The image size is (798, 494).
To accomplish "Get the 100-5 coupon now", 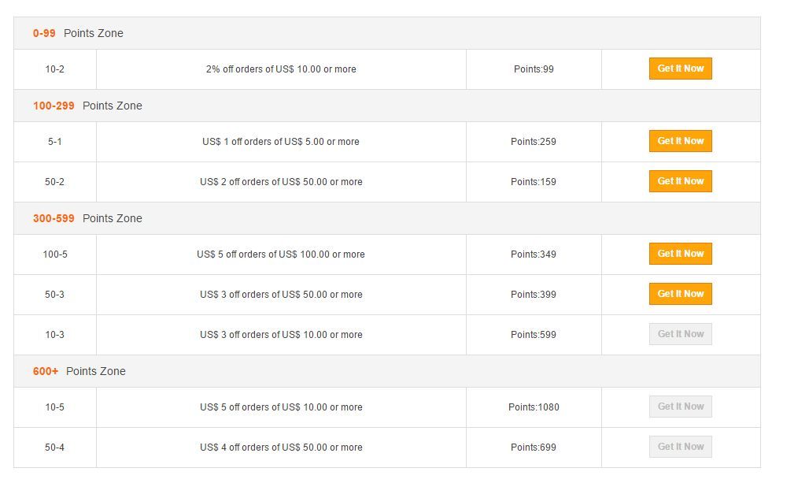I will pyautogui.click(x=680, y=254).
